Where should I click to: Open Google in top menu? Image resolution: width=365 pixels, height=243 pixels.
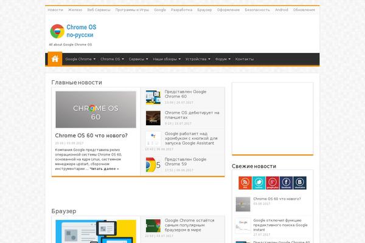160,10
